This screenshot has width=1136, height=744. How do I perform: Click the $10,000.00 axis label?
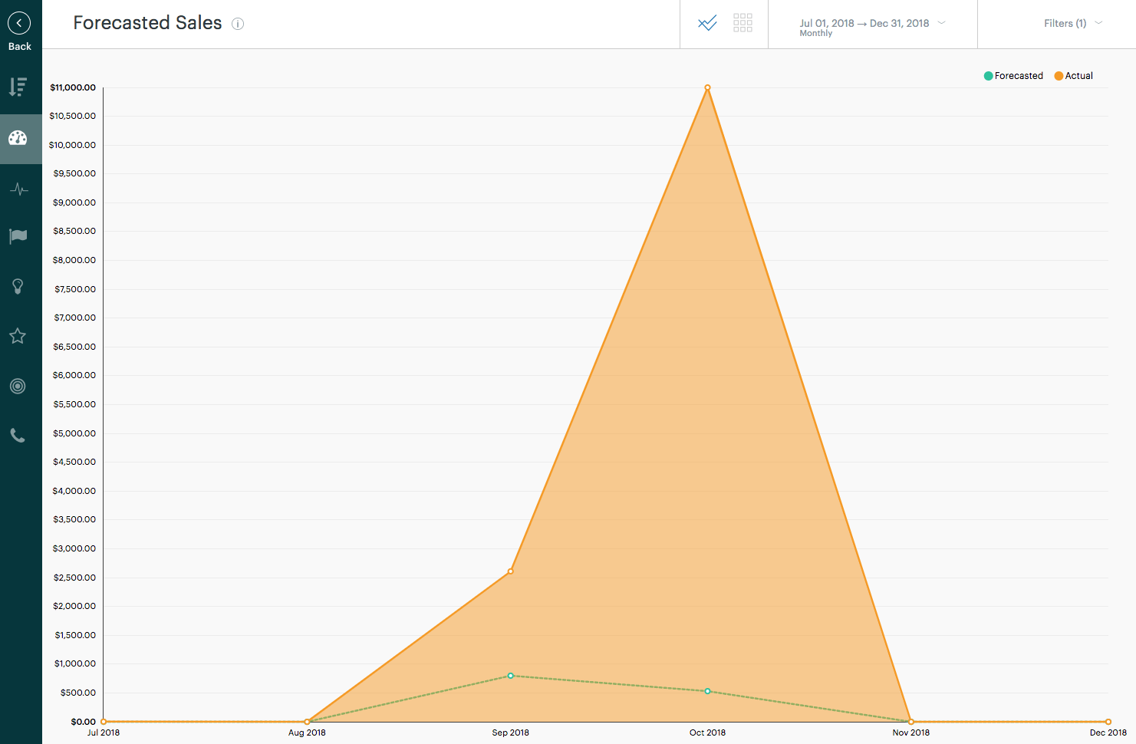(73, 145)
